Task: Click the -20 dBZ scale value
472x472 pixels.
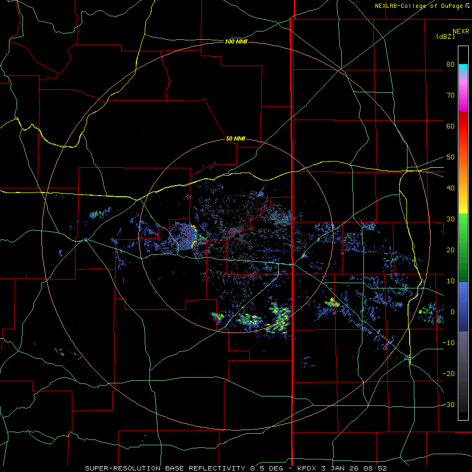Action: click(x=448, y=374)
